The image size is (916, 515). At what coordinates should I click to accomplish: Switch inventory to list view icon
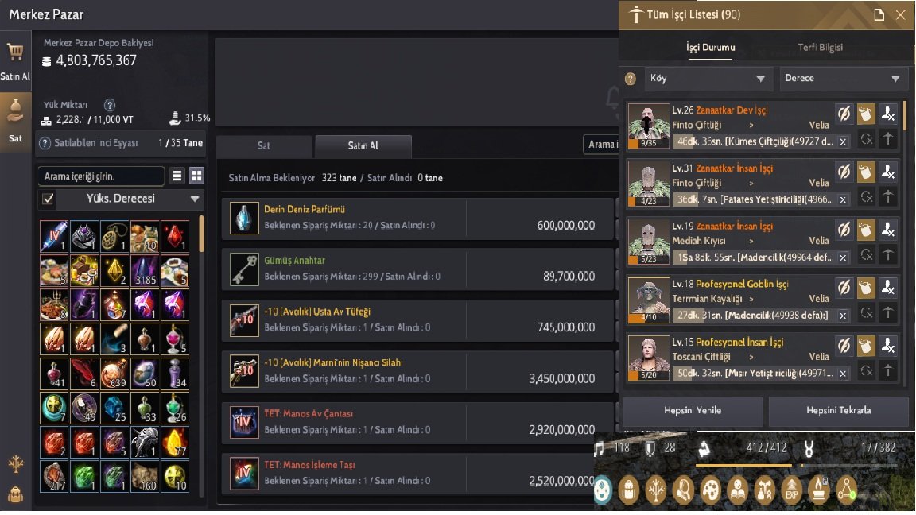(177, 176)
